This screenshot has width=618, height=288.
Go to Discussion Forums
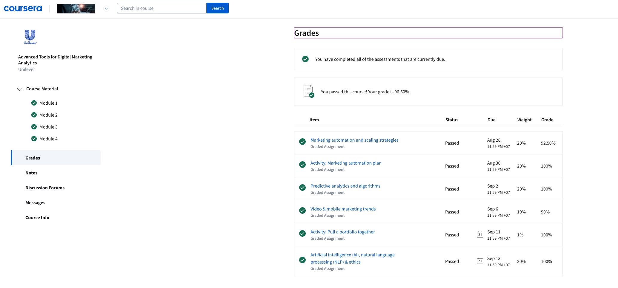45,188
